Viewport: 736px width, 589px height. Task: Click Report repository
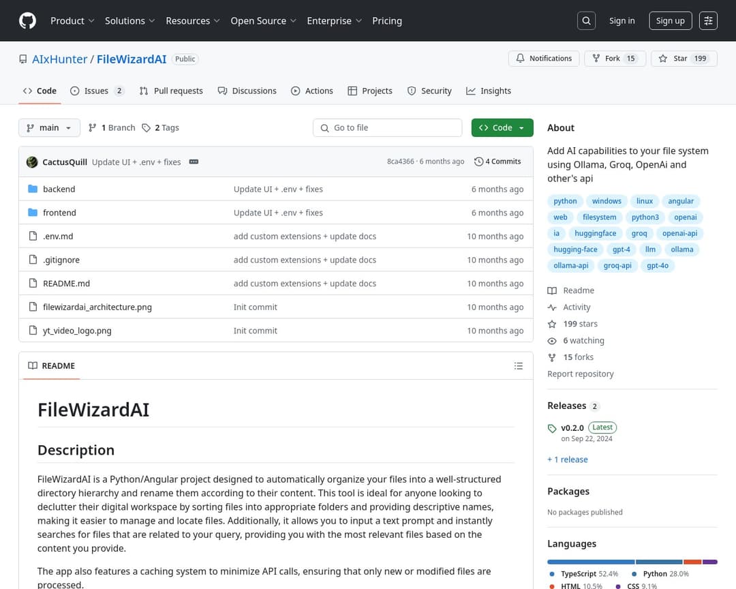[580, 374]
